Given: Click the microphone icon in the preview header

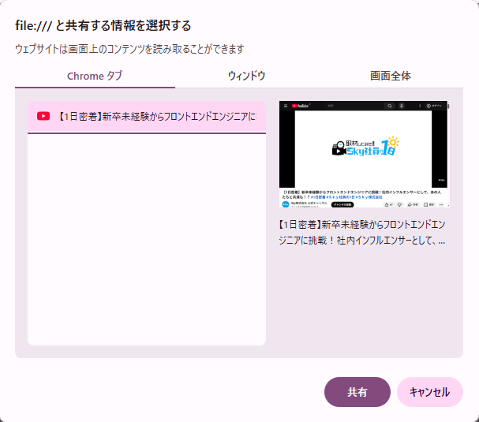Looking at the screenshot, I should (401, 106).
